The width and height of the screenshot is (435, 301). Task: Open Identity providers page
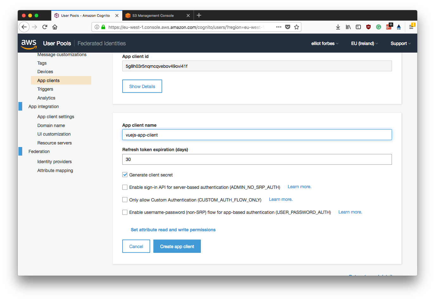pyautogui.click(x=54, y=162)
